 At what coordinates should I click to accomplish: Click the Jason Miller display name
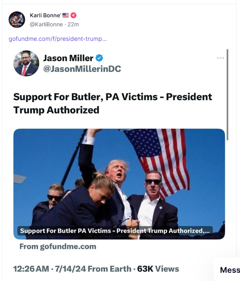(x=68, y=58)
